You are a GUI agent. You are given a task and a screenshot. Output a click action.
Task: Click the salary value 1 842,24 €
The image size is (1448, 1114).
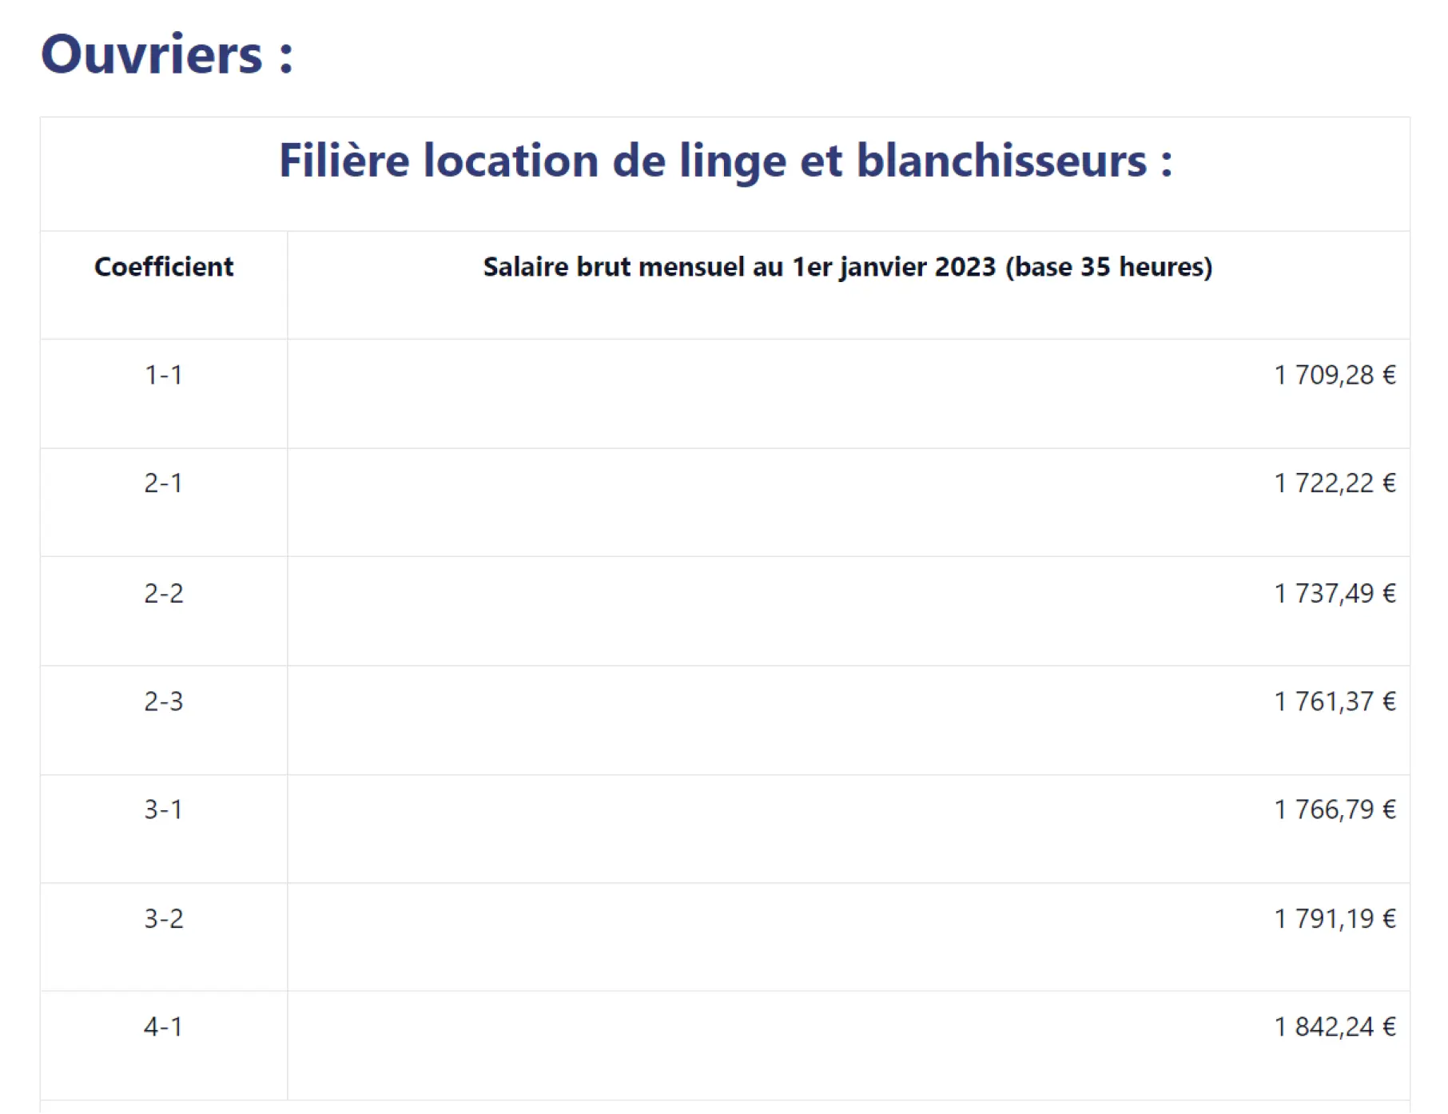coord(1335,1027)
